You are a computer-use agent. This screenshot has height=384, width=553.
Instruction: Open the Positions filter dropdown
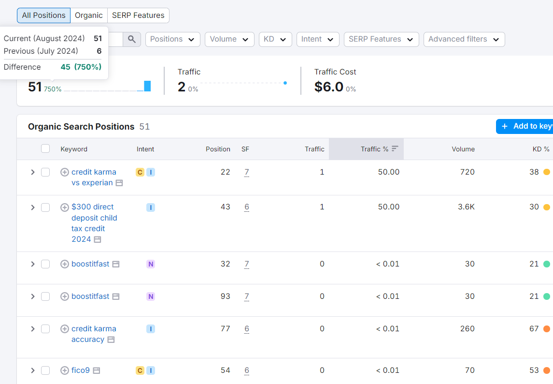173,39
